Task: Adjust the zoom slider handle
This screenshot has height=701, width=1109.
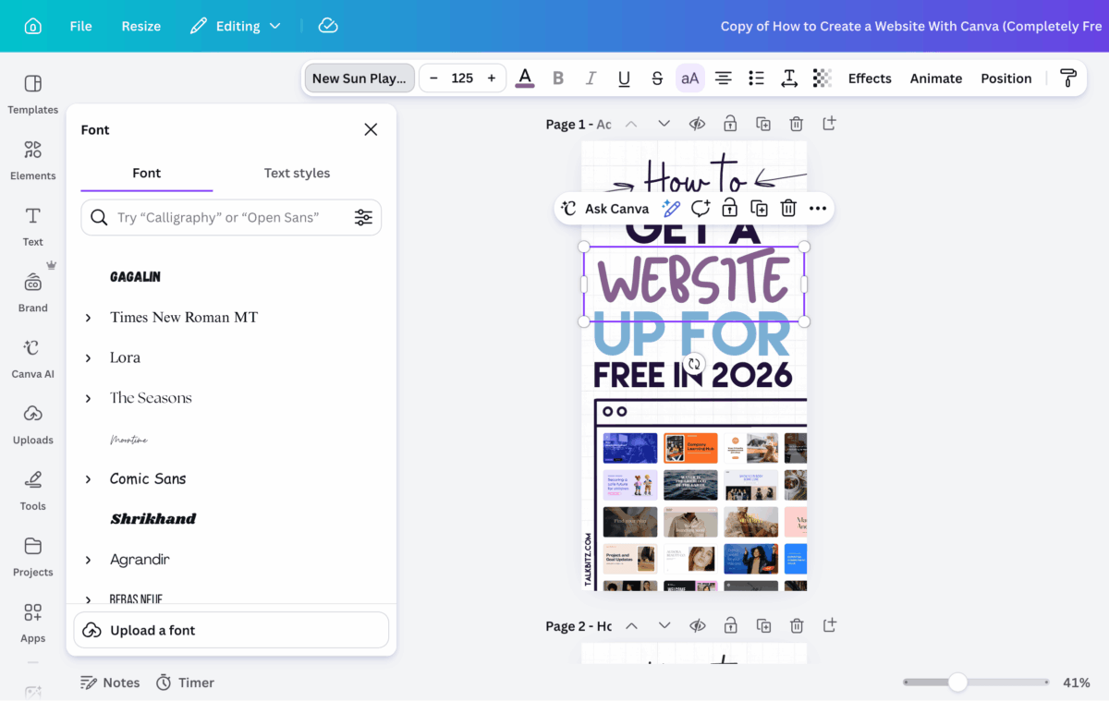Action: 957,683
